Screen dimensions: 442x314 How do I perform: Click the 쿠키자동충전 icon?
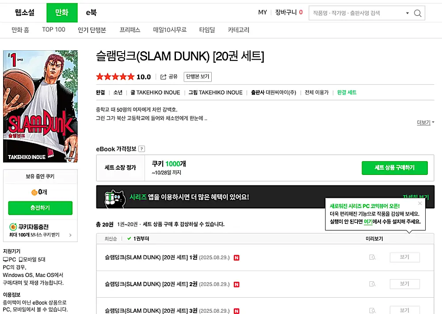pyautogui.click(x=13, y=227)
